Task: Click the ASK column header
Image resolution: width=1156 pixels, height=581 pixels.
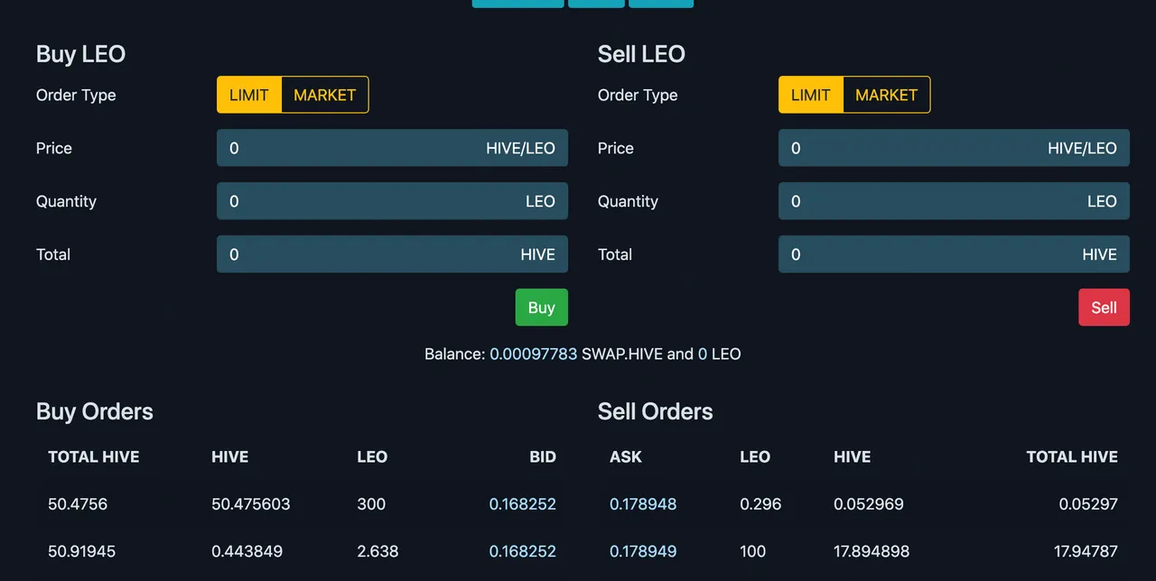Action: (626, 456)
